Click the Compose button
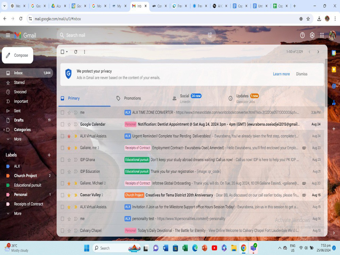 point(18,55)
